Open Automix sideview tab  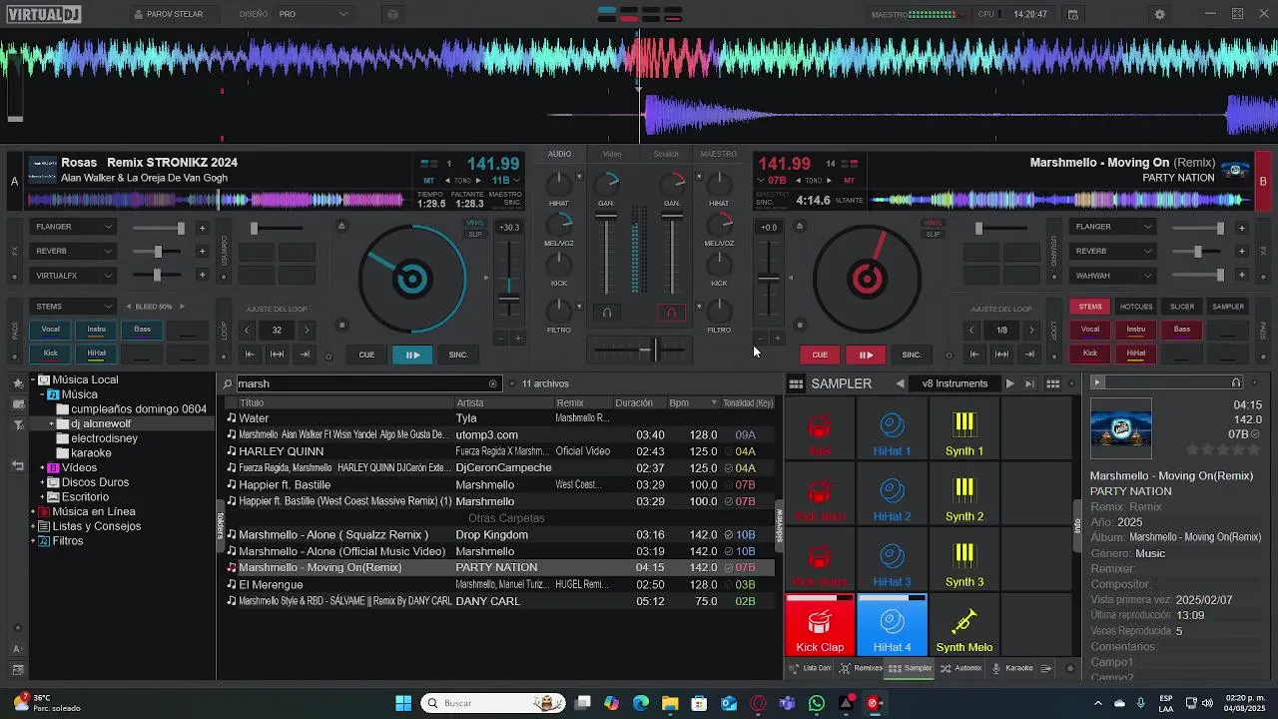point(961,668)
